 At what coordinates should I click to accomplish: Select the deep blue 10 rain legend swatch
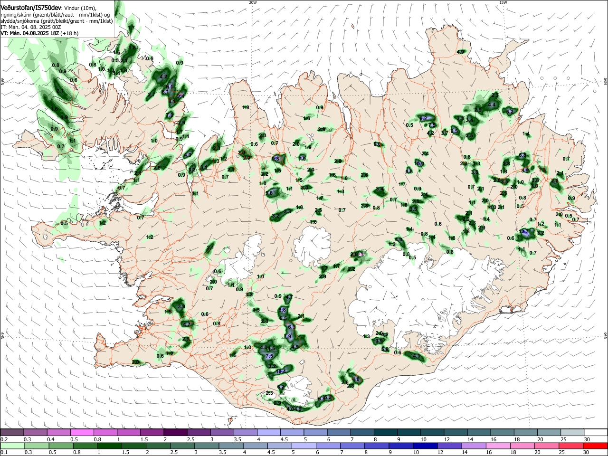coord(425,446)
